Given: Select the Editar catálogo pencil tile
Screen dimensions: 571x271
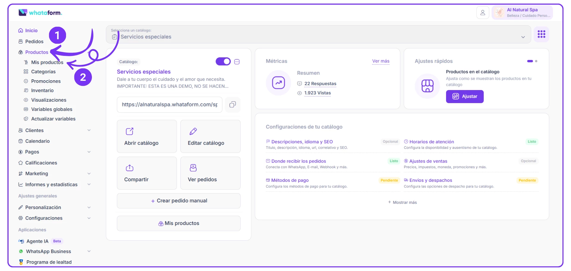Looking at the screenshot, I should [x=210, y=136].
